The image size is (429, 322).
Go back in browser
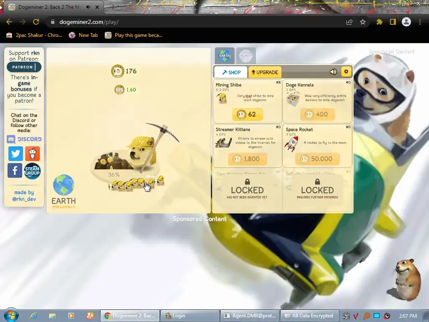(9, 22)
